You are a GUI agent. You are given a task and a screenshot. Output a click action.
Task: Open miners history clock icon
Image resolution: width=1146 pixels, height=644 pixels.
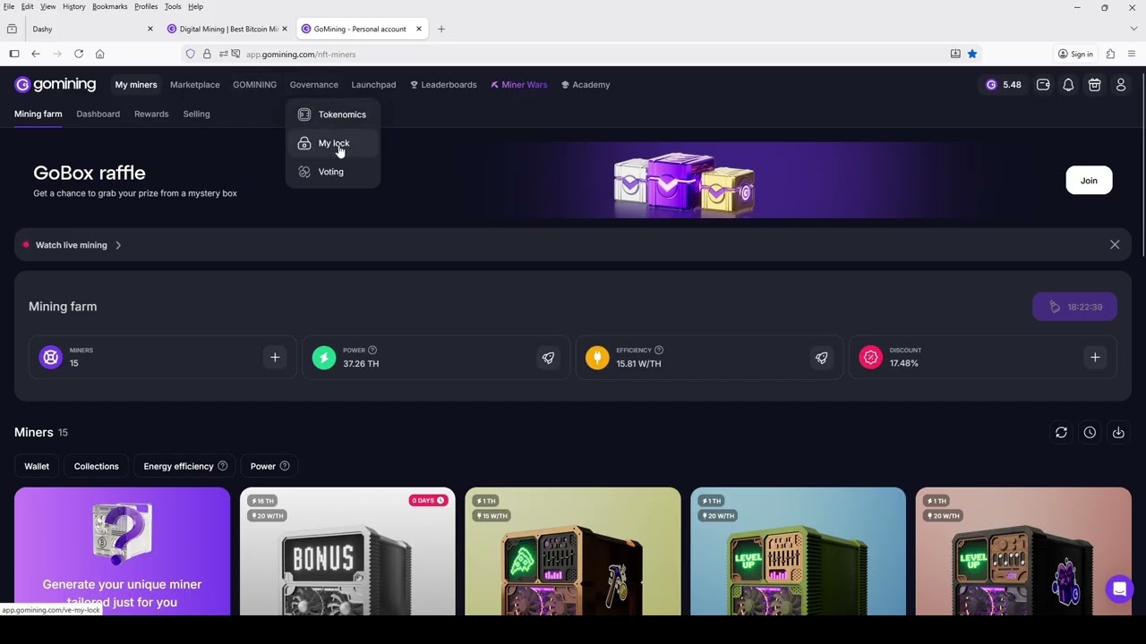tap(1090, 433)
